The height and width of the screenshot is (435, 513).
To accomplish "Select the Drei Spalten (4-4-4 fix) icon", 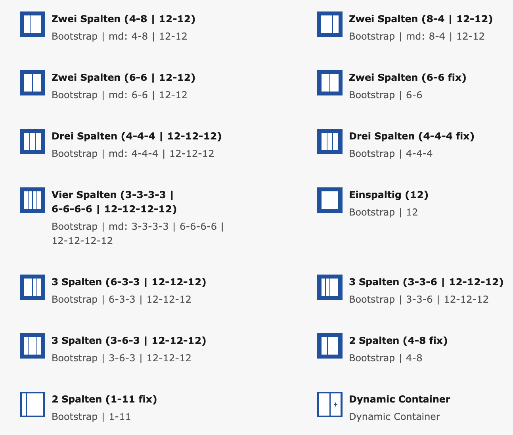I will (x=330, y=141).
